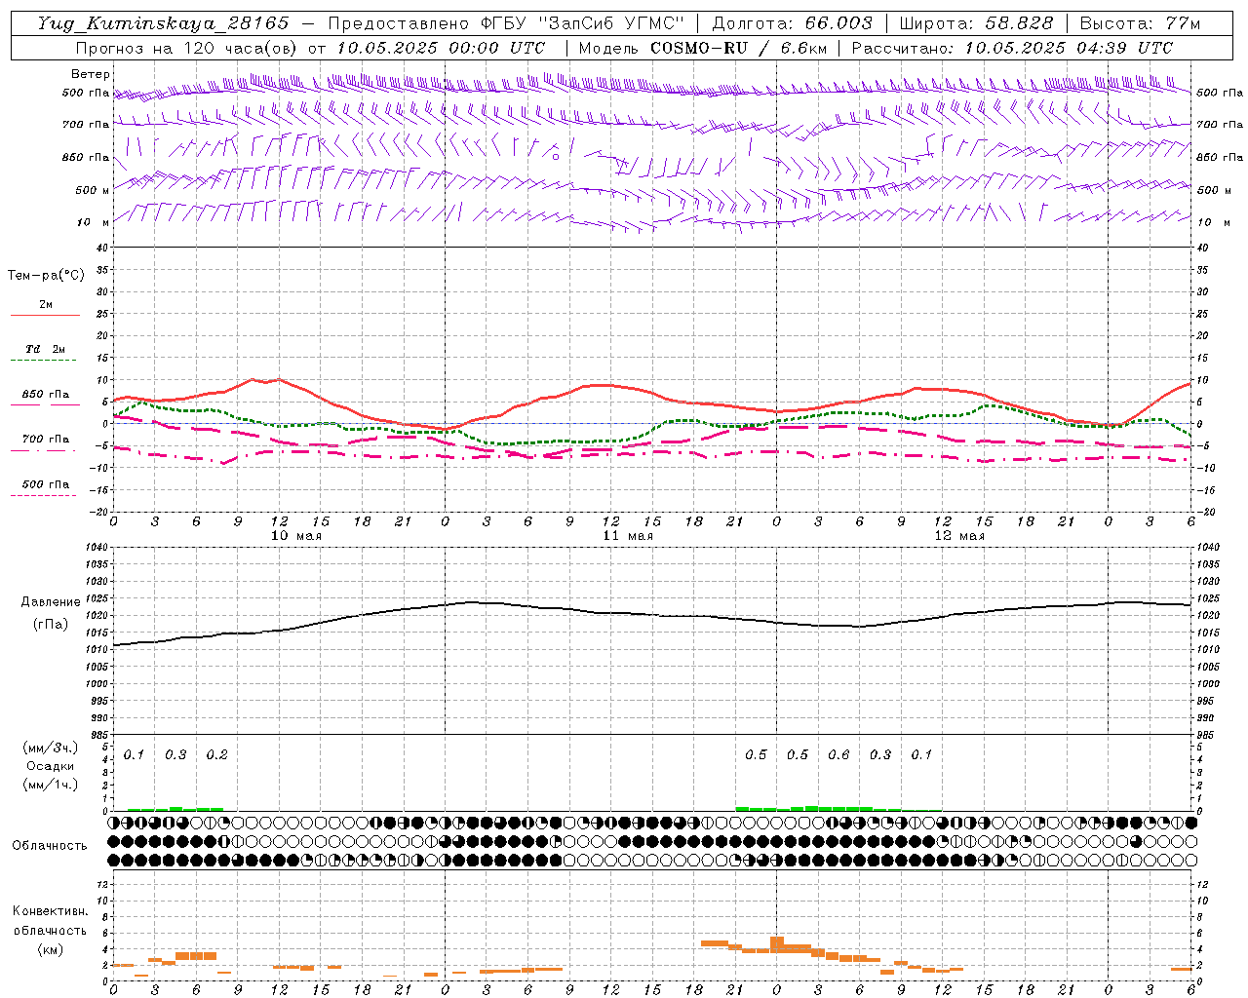Click the (гПа) unit under Давление

pyautogui.click(x=51, y=625)
